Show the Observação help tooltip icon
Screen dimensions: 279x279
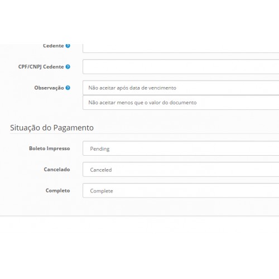coord(68,88)
